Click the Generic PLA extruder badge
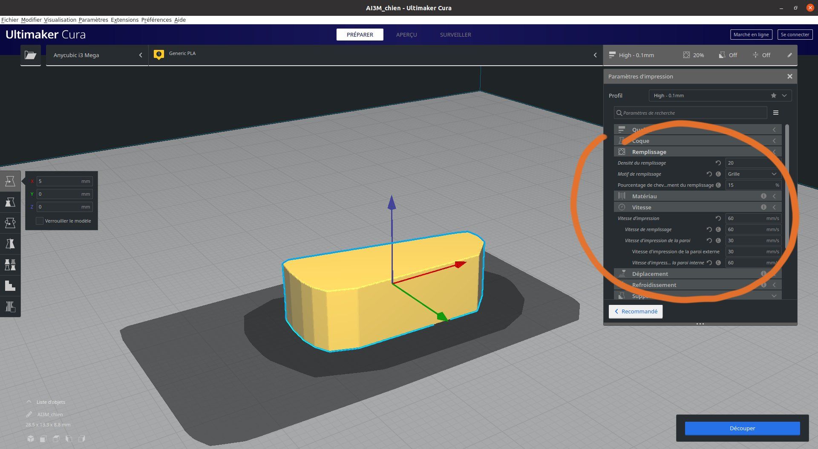This screenshot has width=818, height=449. pyautogui.click(x=159, y=55)
